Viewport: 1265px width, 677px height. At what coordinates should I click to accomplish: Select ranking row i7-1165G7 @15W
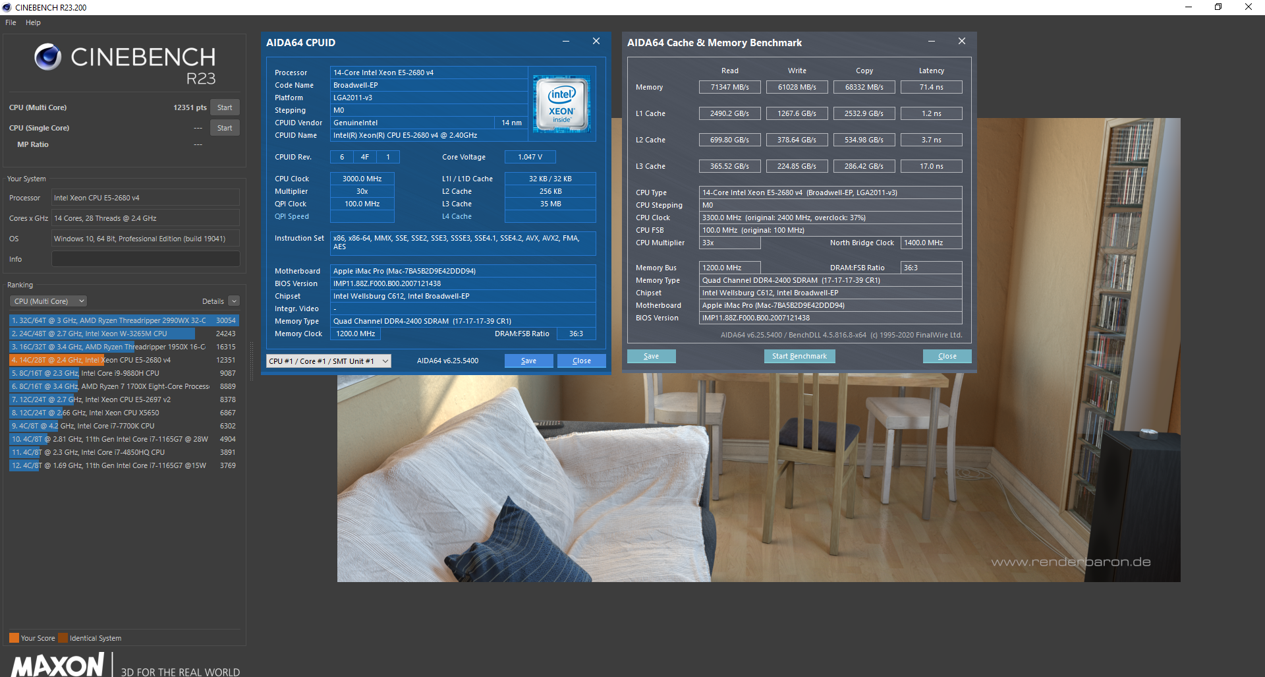click(x=124, y=465)
